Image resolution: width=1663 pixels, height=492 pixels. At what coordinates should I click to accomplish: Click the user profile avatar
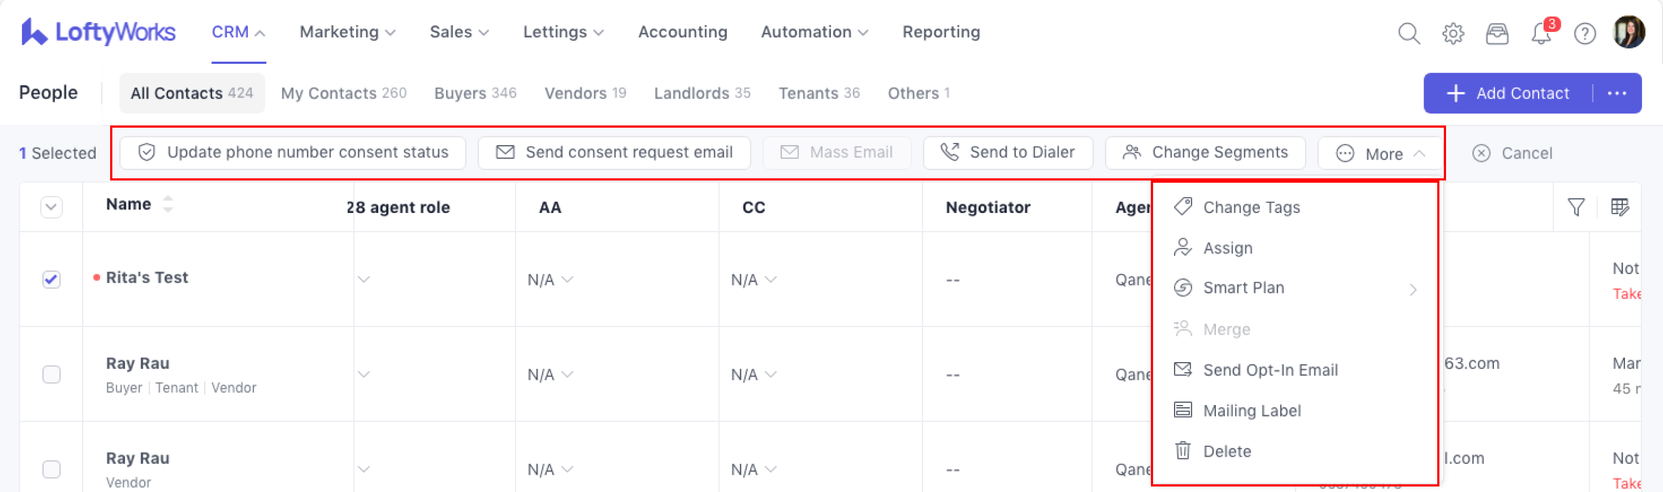(1628, 32)
